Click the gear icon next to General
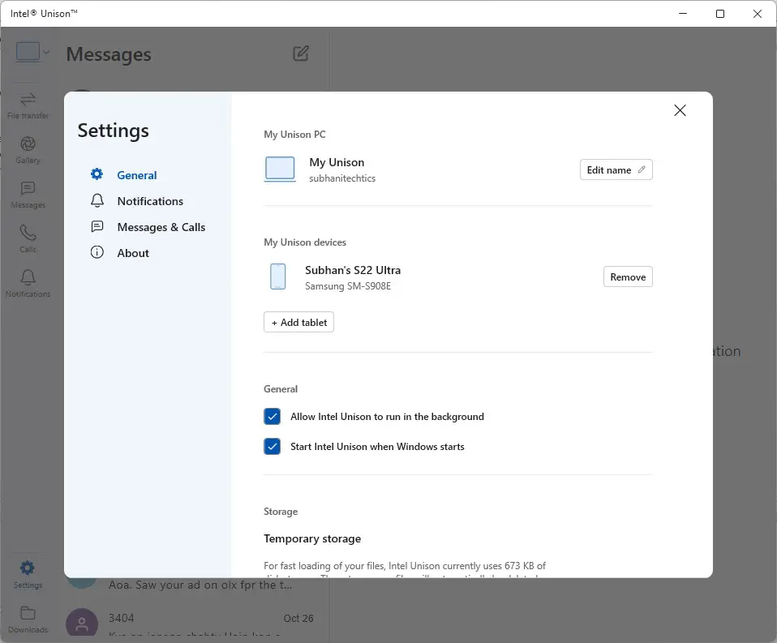This screenshot has height=643, width=777. click(97, 174)
